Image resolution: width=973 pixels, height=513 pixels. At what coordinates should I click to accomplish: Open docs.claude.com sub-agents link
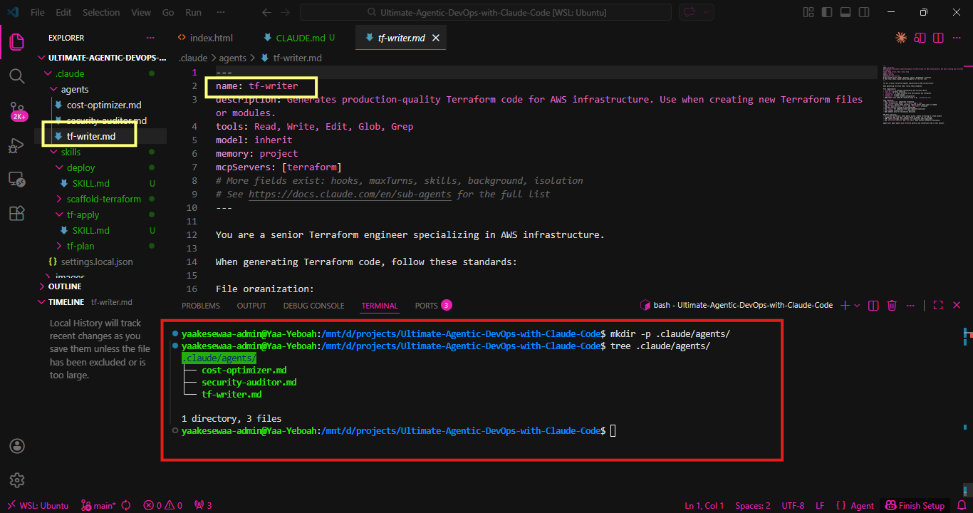(350, 194)
